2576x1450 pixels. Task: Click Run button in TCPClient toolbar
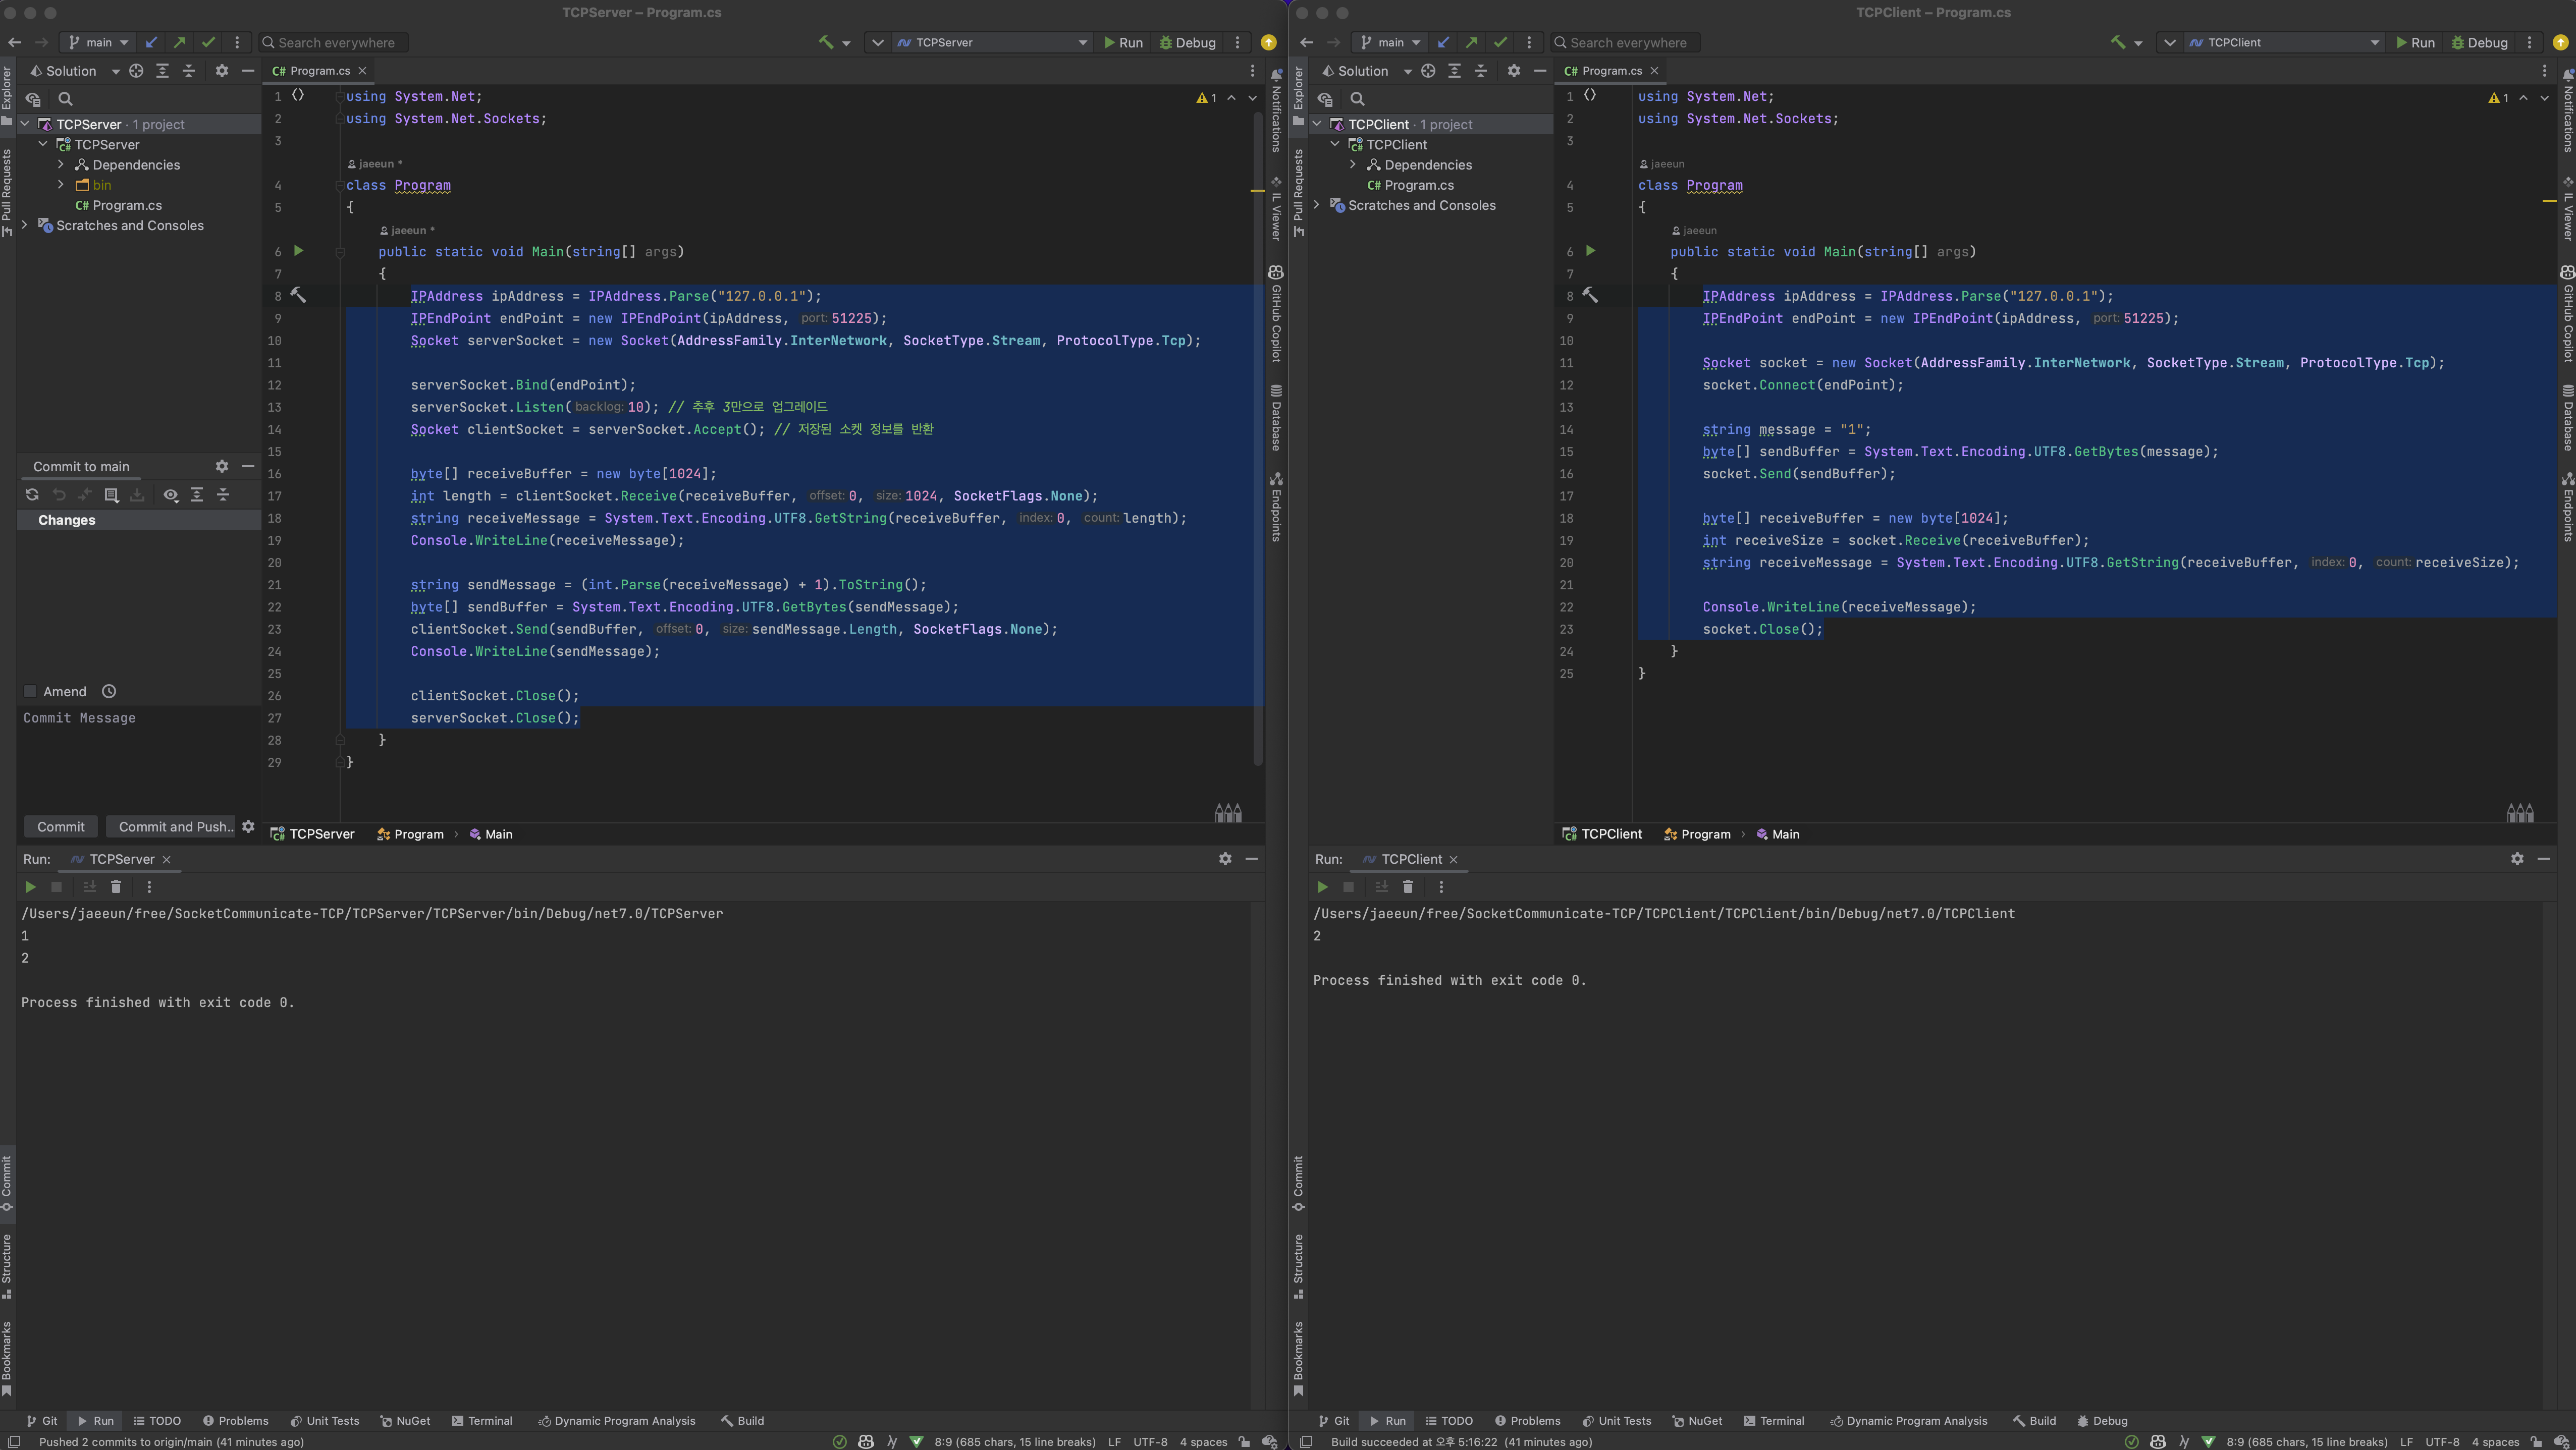click(x=2415, y=42)
